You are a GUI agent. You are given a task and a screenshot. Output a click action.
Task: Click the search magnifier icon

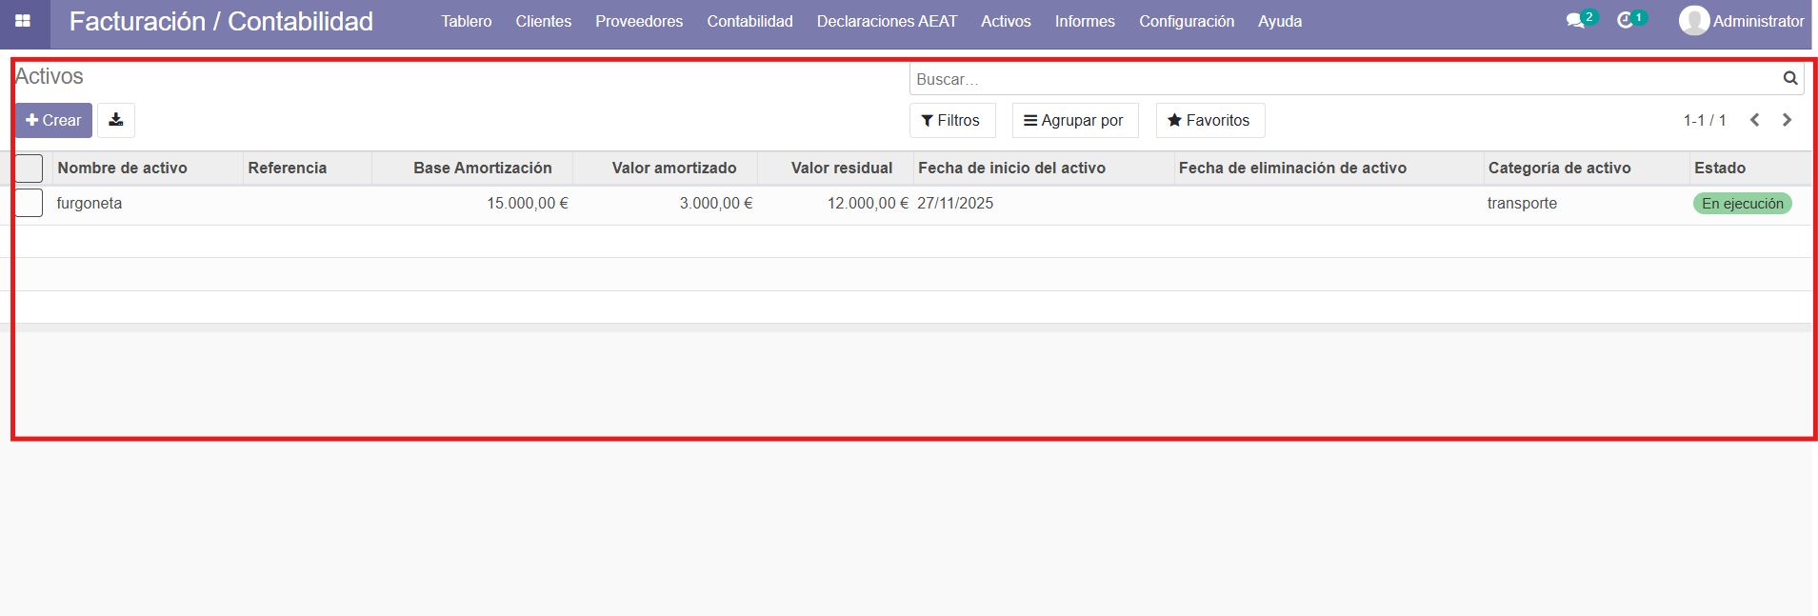point(1789,79)
